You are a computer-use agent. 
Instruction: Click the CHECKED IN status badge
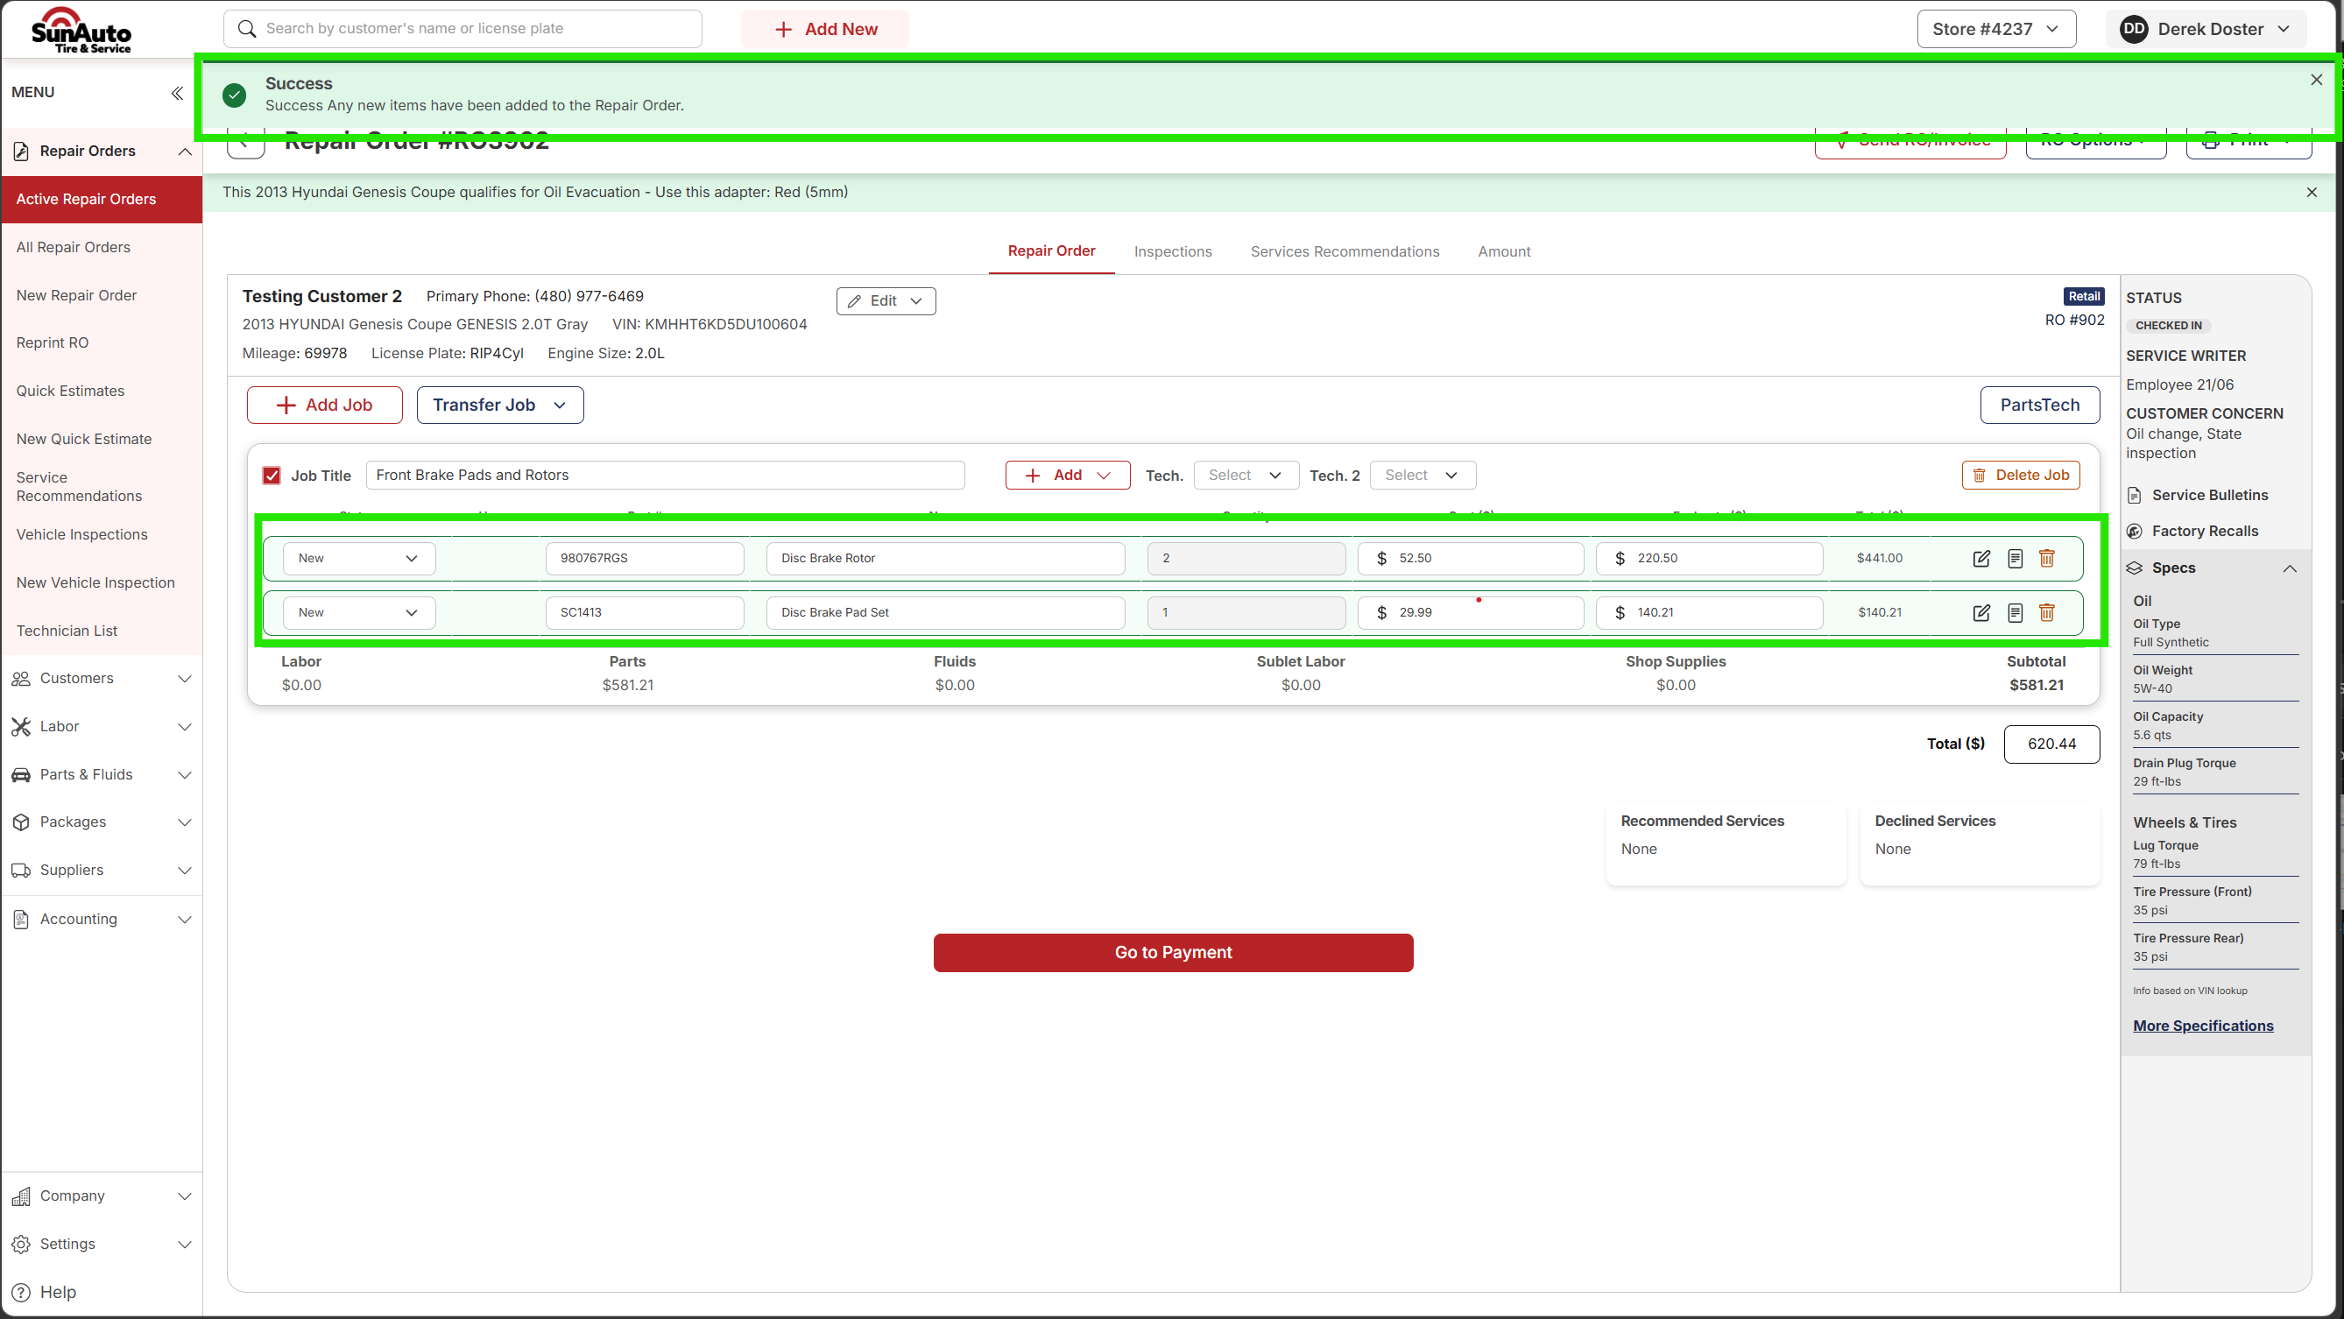pos(2169,326)
